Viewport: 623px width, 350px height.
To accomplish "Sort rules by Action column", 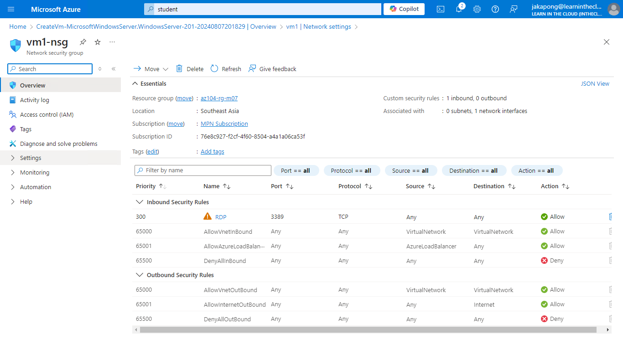I will tap(555, 186).
